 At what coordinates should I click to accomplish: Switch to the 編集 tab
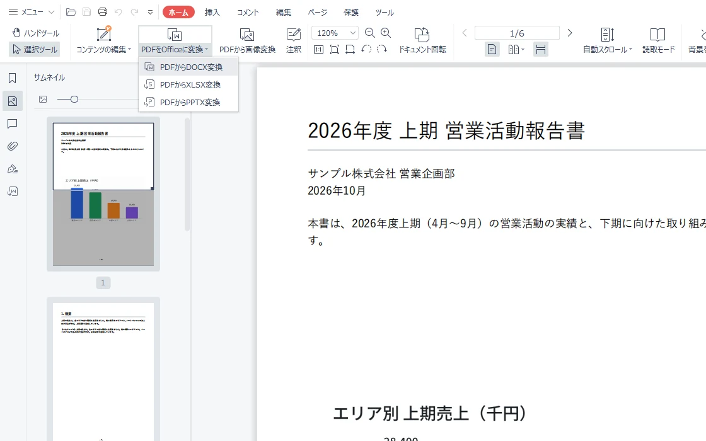(x=283, y=12)
